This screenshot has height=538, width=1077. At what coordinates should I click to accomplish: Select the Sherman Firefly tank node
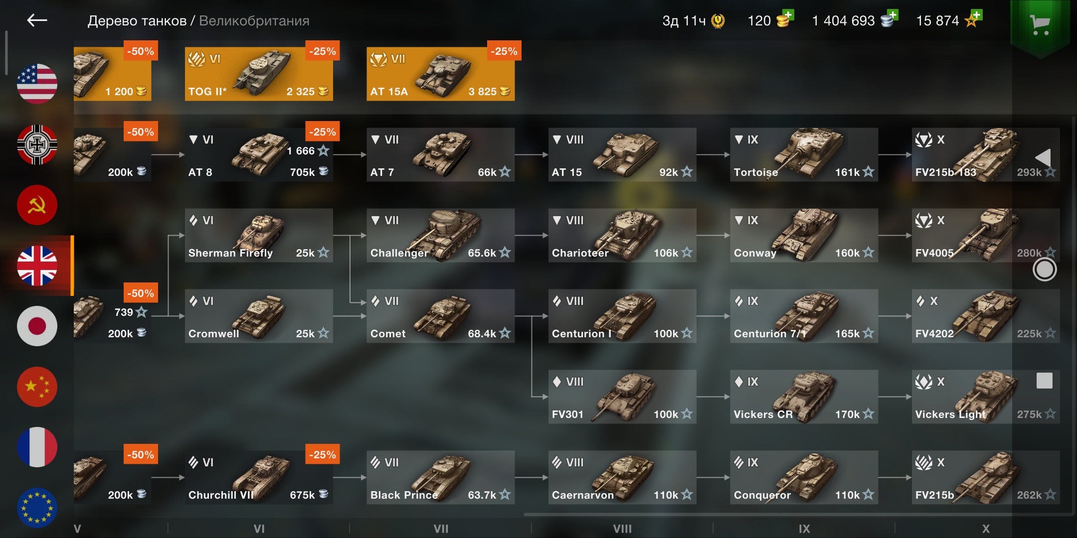pos(259,236)
